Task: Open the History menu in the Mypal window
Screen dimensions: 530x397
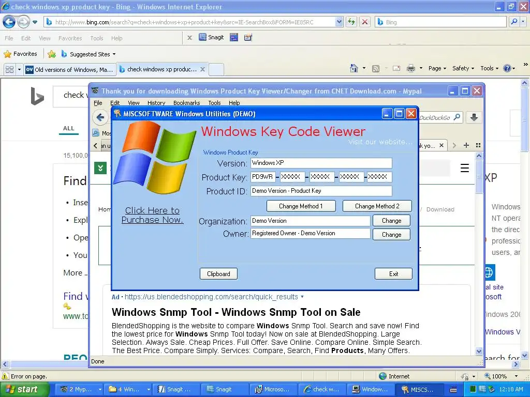Action: click(156, 103)
